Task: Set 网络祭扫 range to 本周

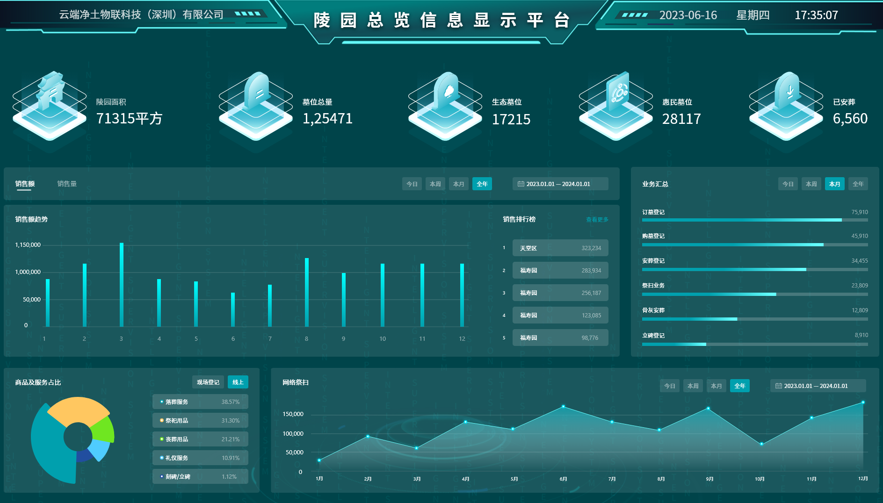Action: pyautogui.click(x=693, y=386)
